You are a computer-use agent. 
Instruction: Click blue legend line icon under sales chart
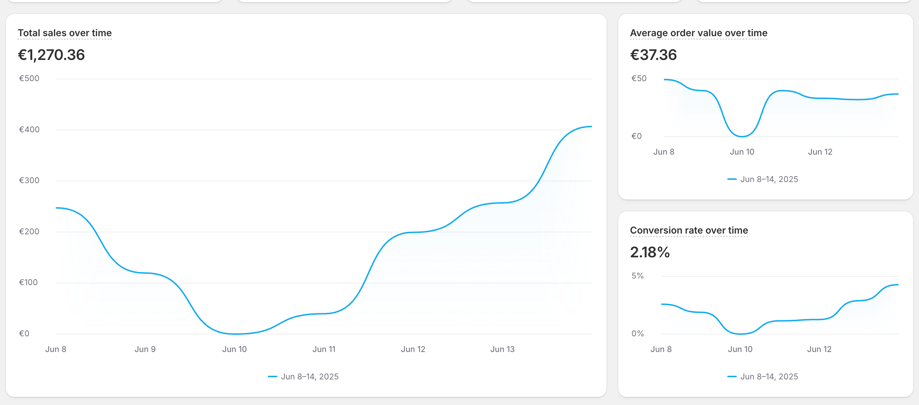[272, 376]
